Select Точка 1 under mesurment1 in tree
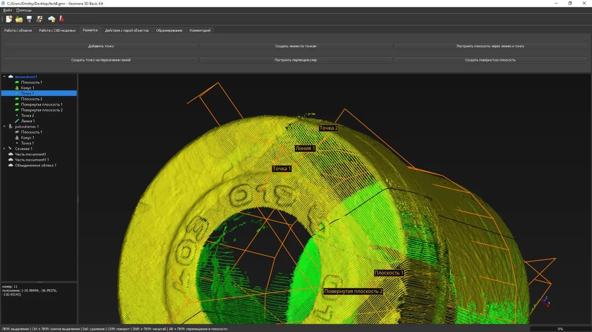The height and width of the screenshot is (332, 592). (39, 93)
